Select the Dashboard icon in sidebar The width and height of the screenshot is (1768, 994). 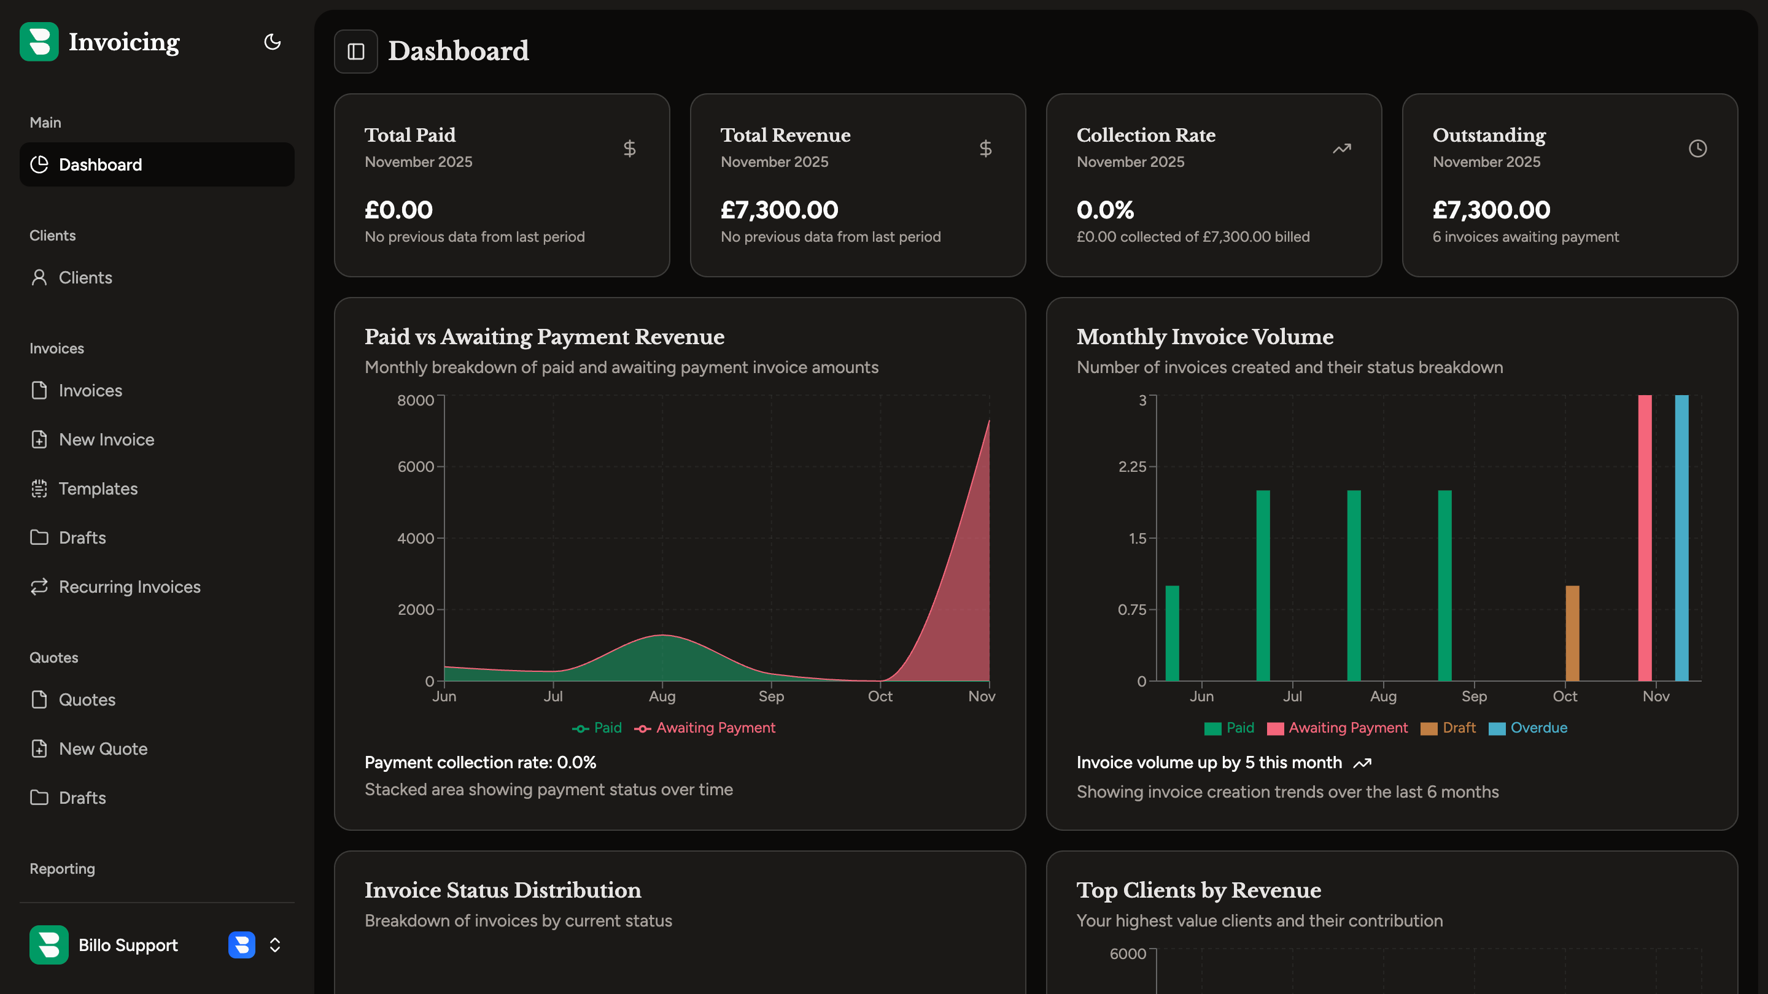[39, 164]
